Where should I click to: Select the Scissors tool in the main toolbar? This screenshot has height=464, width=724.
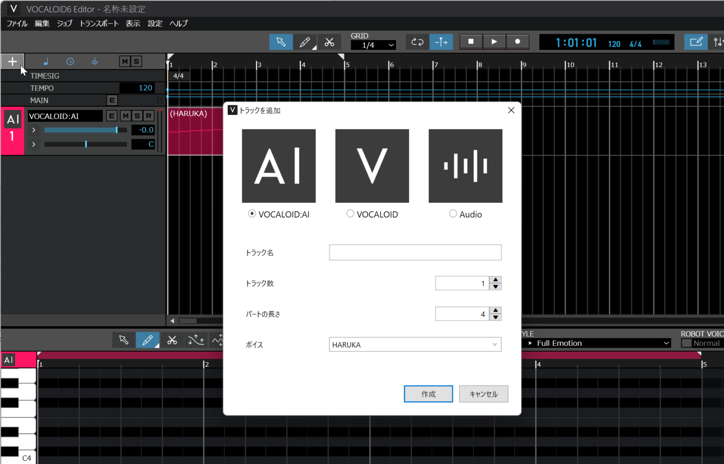329,42
